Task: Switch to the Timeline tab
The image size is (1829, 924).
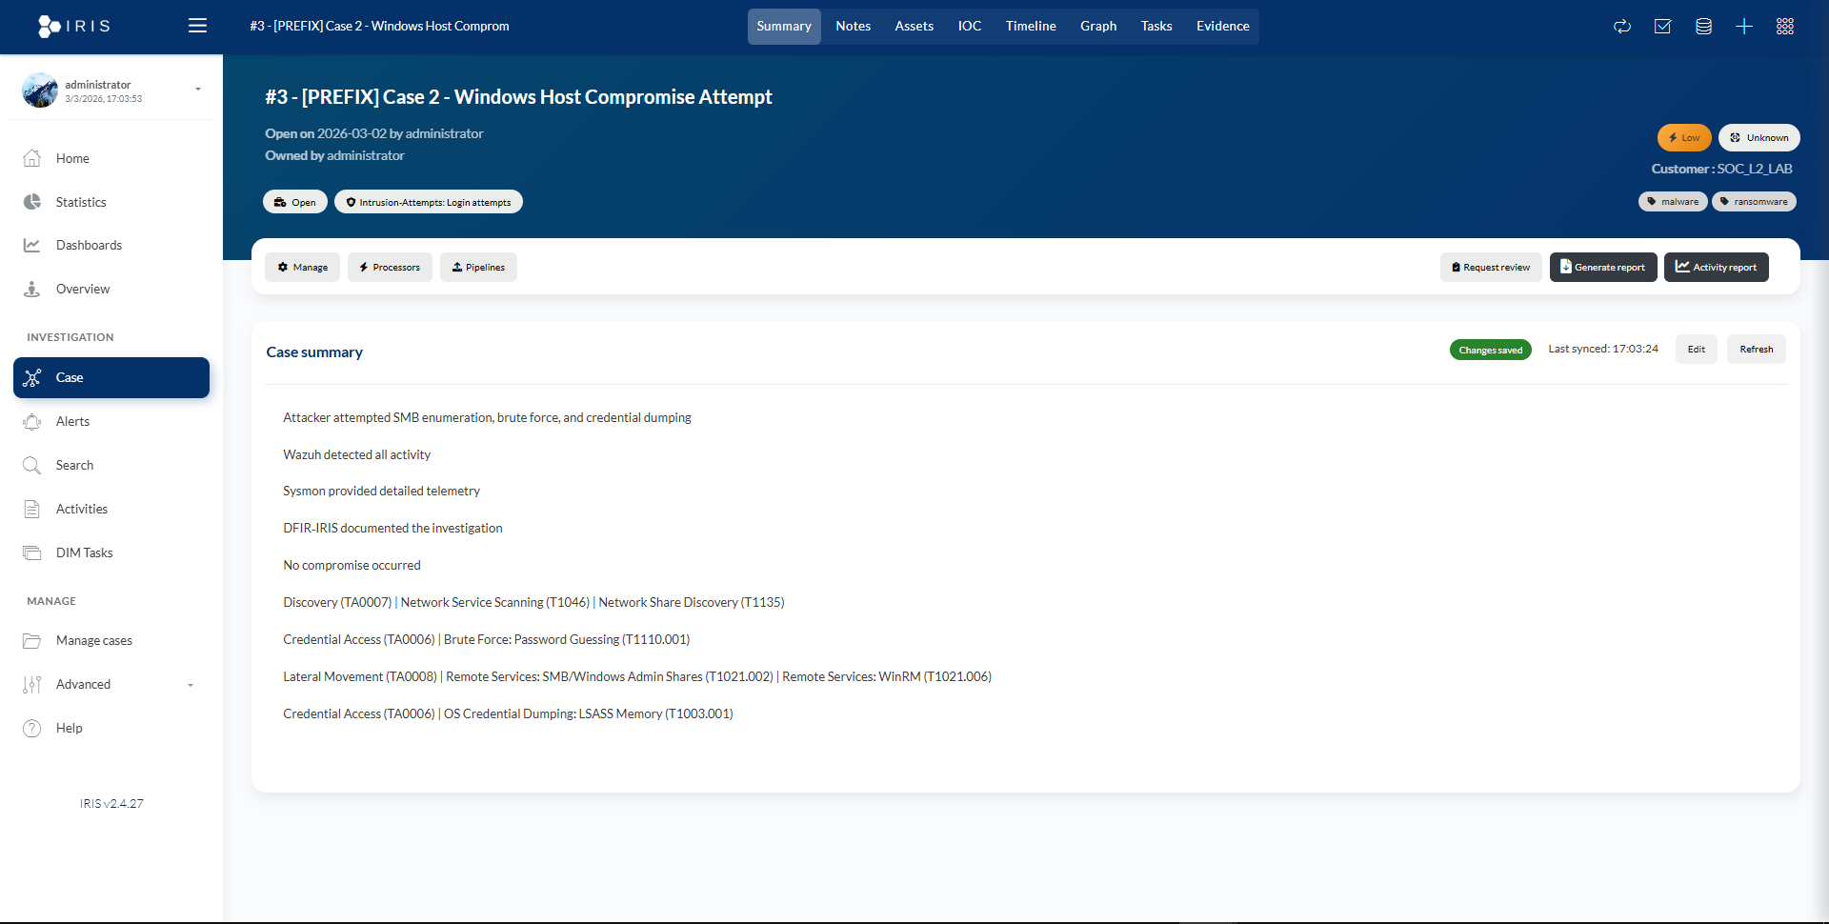Action: tap(1030, 27)
